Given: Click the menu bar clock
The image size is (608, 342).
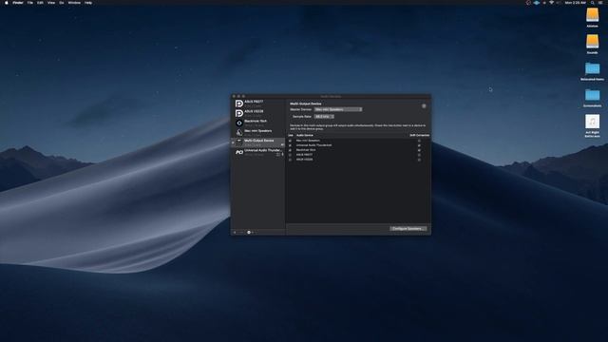Looking at the screenshot, I should coord(576,3).
